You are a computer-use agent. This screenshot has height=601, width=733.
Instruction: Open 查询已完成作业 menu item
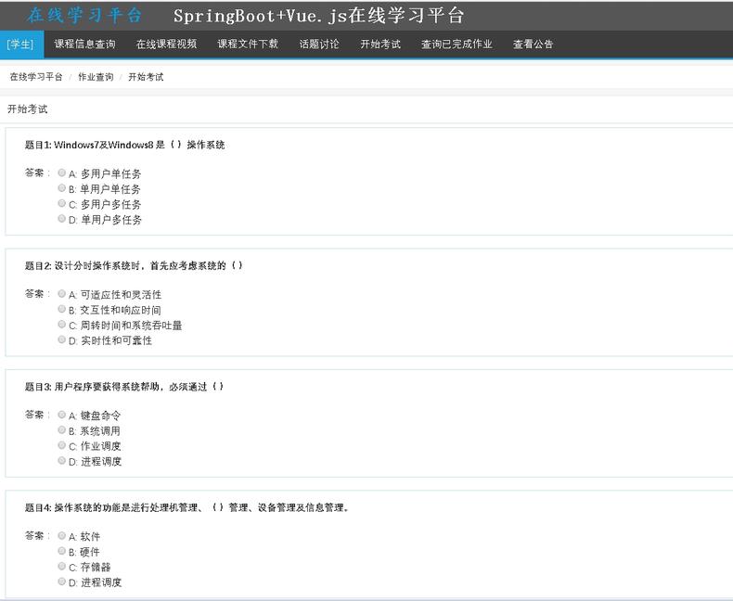(457, 44)
